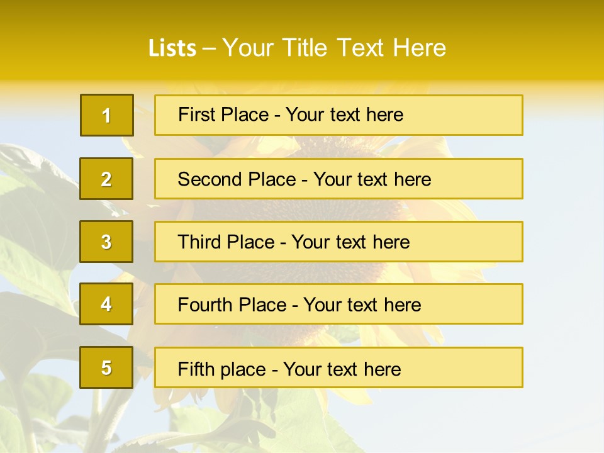This screenshot has height=453, width=604.
Task: Select Third Place text bar
Action: (x=338, y=242)
